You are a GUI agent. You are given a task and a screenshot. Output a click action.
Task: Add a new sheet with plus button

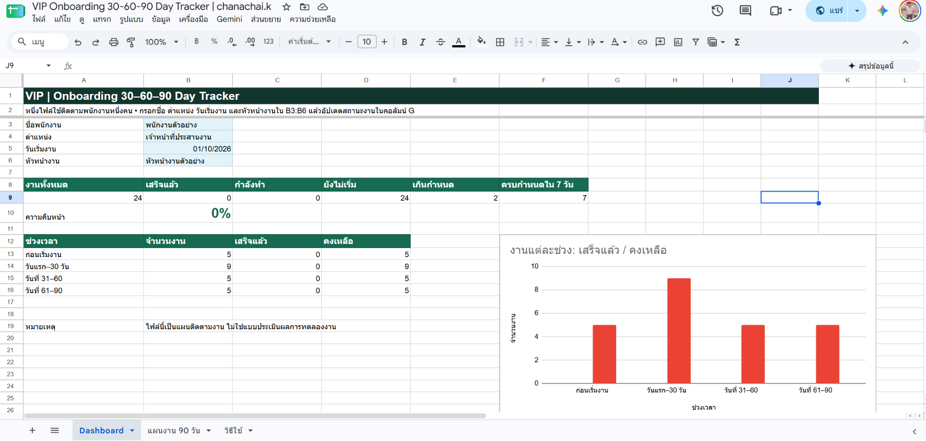point(32,431)
